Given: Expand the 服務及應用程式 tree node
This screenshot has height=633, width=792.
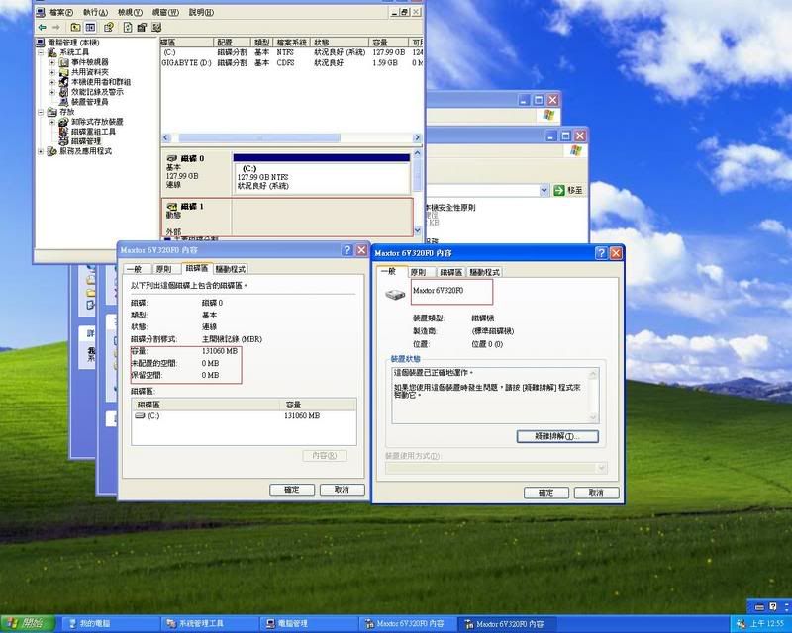Looking at the screenshot, I should pyautogui.click(x=42, y=151).
